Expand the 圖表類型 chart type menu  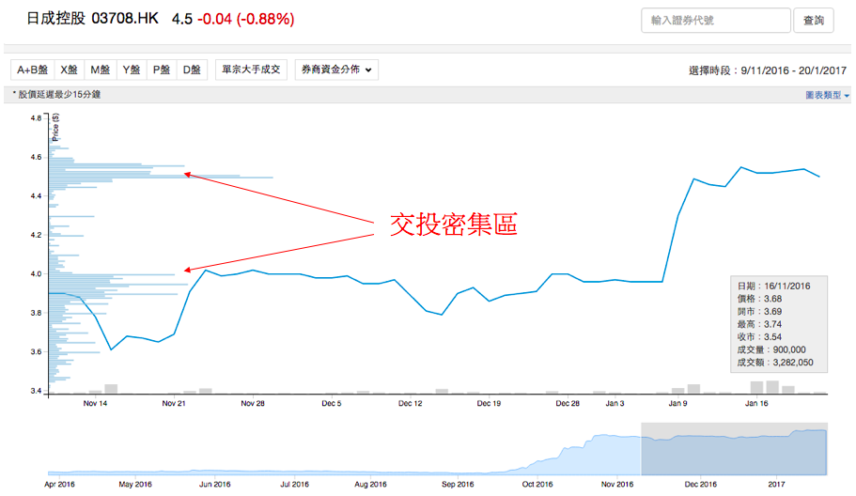point(826,96)
